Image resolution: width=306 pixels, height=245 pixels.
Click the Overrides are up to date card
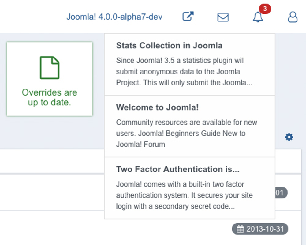[50, 79]
